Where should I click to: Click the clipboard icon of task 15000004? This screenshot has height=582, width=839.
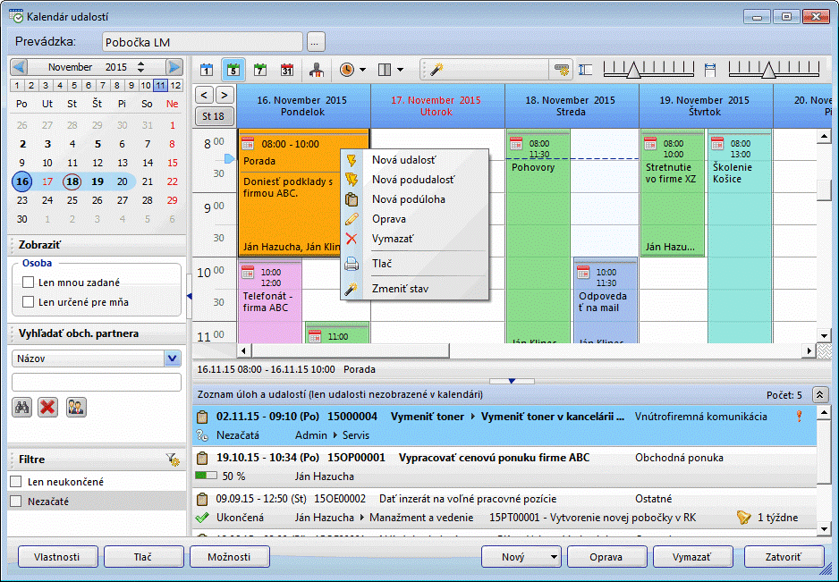[x=202, y=417]
